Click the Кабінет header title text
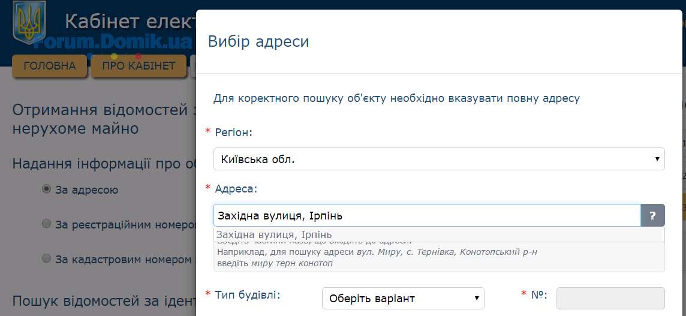686x316 pixels. [x=130, y=22]
